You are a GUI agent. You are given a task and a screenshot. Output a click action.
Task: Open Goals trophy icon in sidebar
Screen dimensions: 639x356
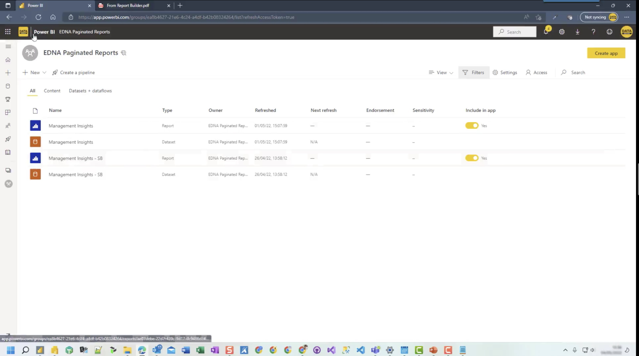[x=8, y=99]
